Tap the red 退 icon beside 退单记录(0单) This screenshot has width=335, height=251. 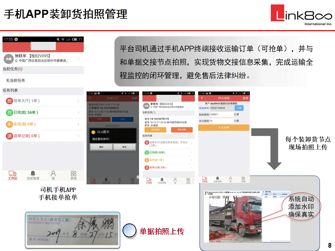tap(9, 136)
